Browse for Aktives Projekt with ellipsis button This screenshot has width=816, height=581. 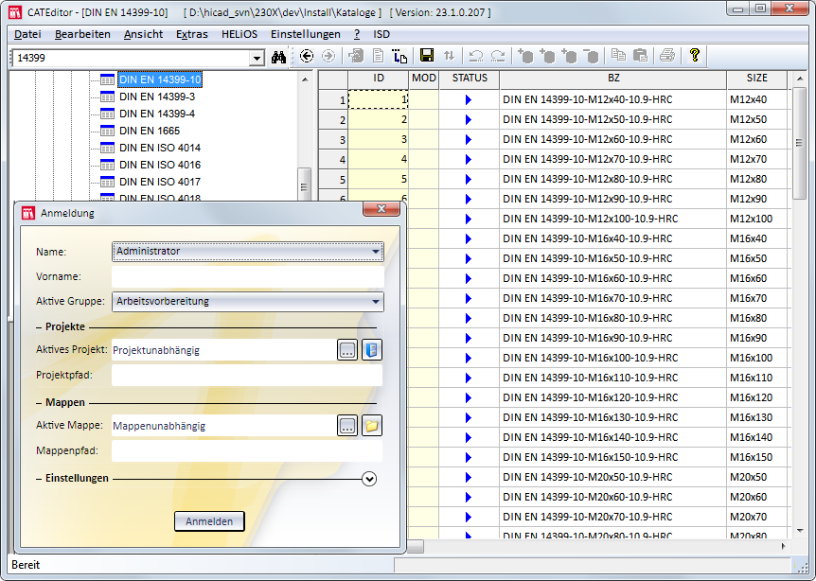tap(347, 350)
